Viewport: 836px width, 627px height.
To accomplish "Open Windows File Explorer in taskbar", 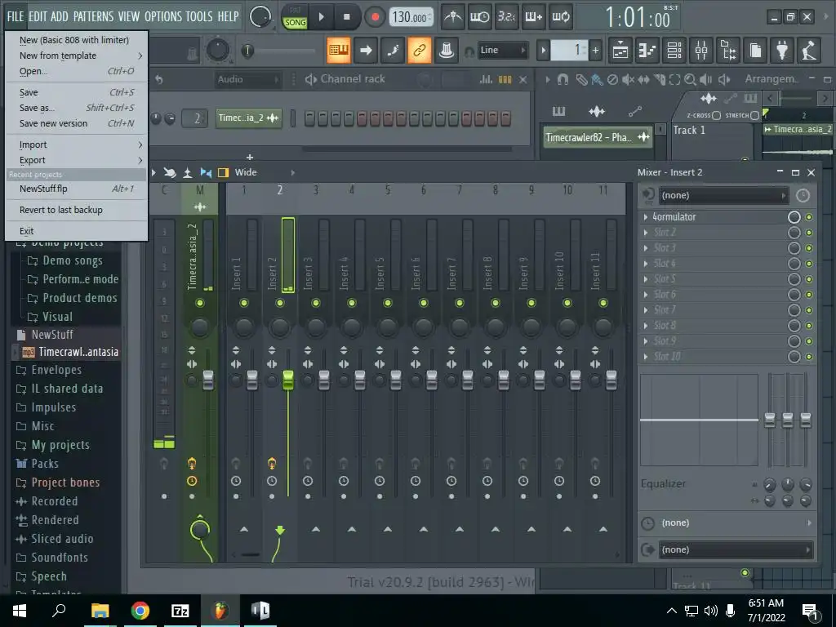I will pyautogui.click(x=100, y=611).
